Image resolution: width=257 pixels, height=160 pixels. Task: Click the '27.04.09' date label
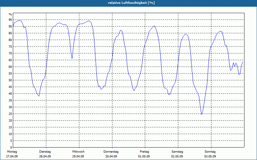12,156
